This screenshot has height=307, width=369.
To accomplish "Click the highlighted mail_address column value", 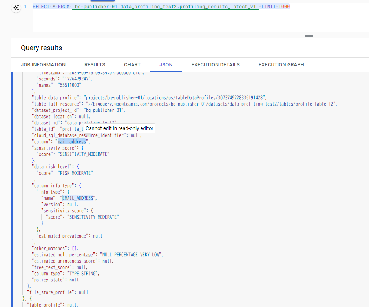I will (72, 142).
